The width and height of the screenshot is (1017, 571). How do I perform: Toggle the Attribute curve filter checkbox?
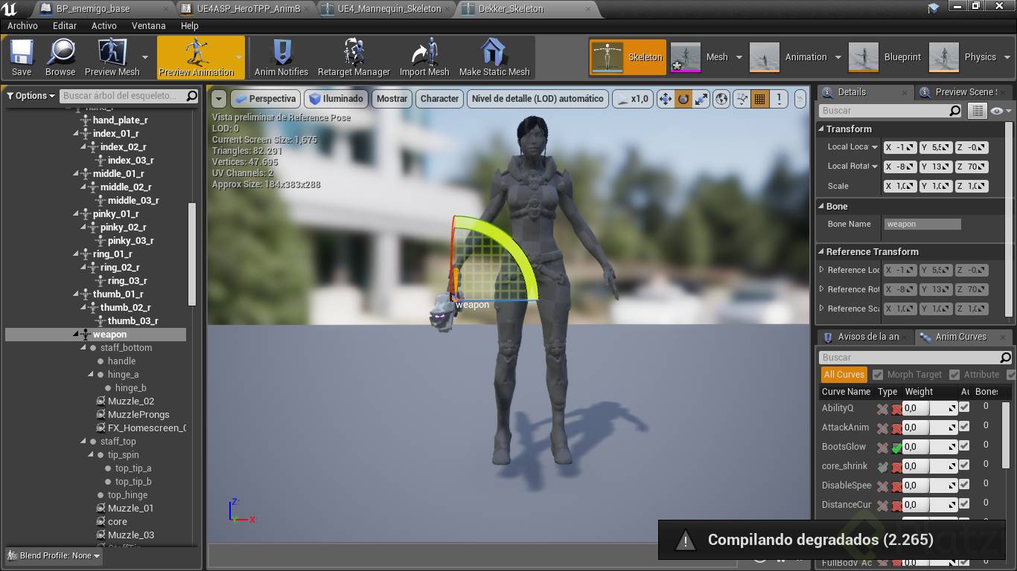tap(954, 375)
